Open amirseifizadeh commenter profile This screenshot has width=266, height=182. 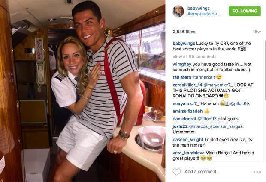(187, 111)
